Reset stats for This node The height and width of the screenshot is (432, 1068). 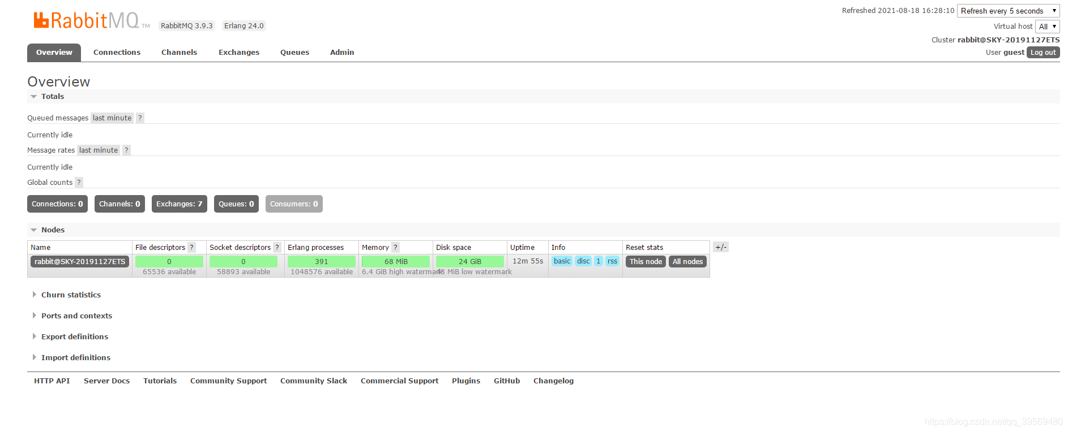(646, 261)
